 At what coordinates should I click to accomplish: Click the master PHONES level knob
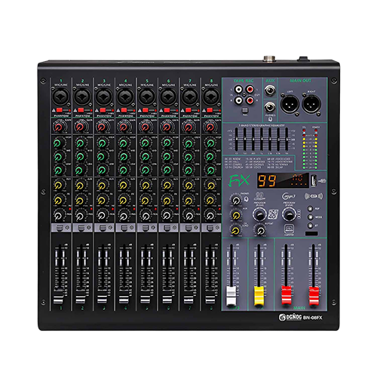point(236,201)
